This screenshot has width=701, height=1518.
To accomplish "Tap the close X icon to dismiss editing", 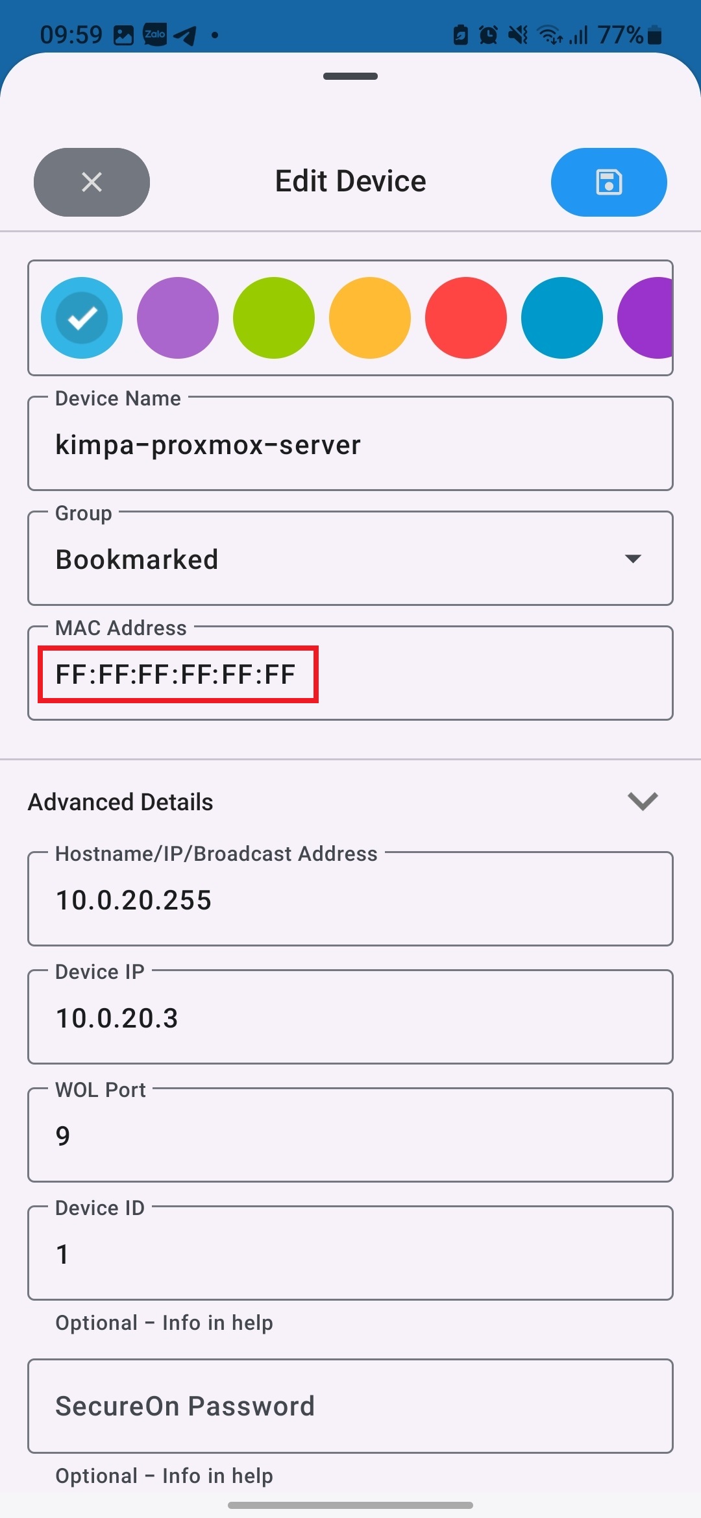I will pos(91,182).
